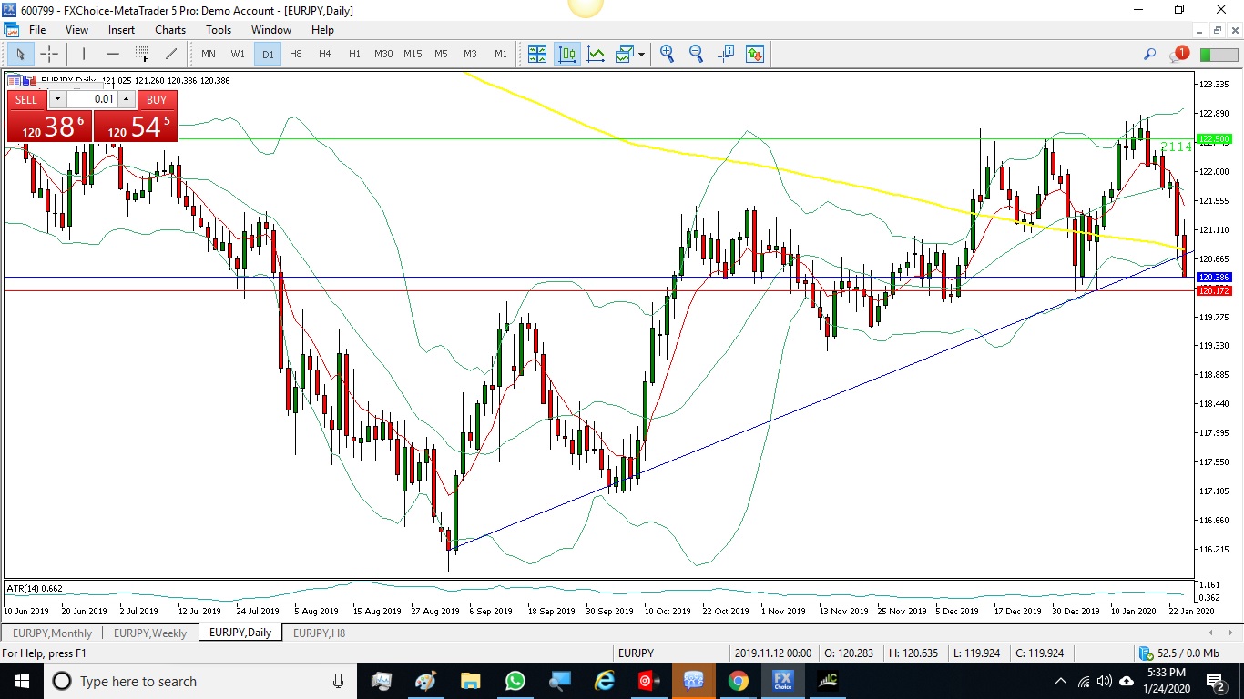Select the Fibonacci retracement tool

tap(142, 54)
